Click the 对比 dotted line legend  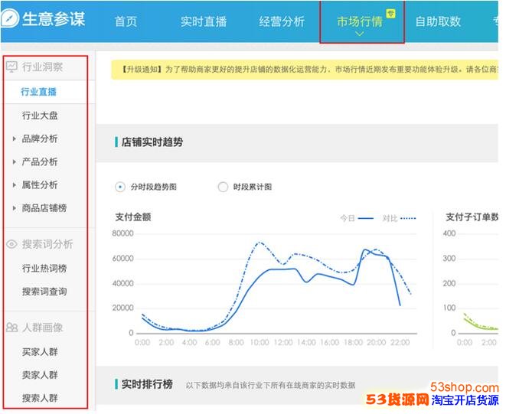pos(399,218)
